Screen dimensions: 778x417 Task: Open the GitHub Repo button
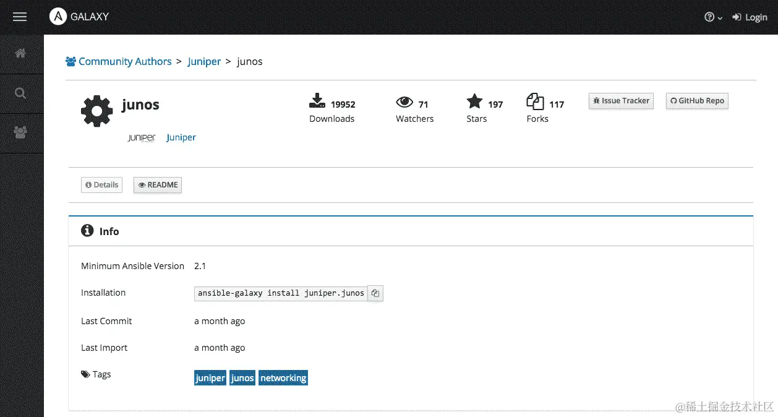[x=697, y=101]
